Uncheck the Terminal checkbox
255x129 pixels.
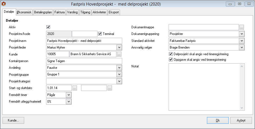100,34
